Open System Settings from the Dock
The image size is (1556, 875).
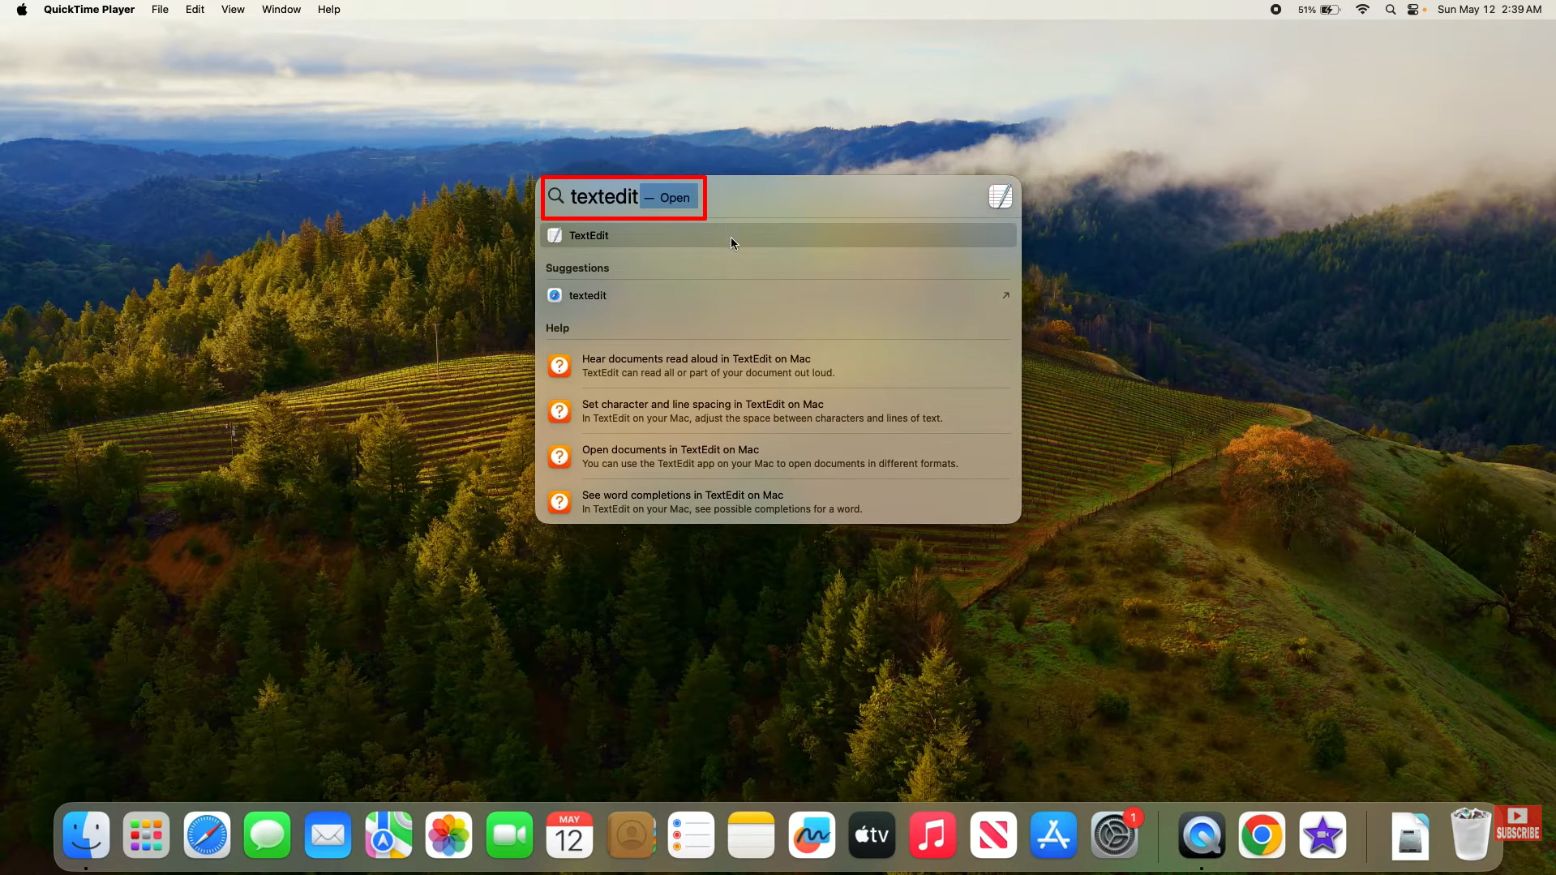(x=1114, y=835)
